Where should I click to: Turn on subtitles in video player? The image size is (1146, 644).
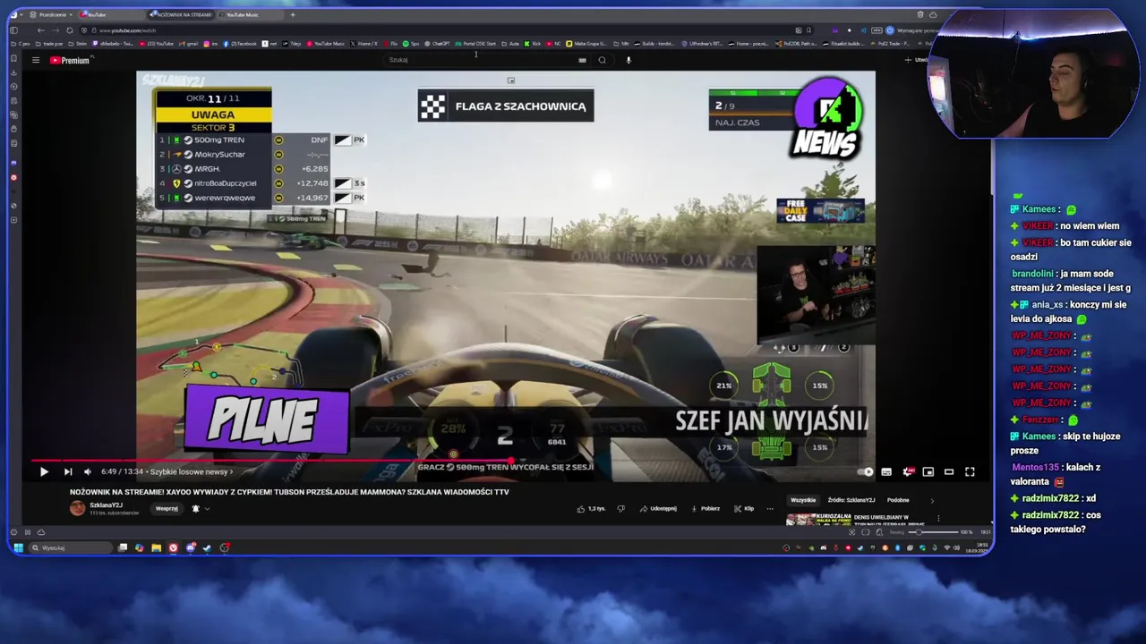pyautogui.click(x=886, y=471)
